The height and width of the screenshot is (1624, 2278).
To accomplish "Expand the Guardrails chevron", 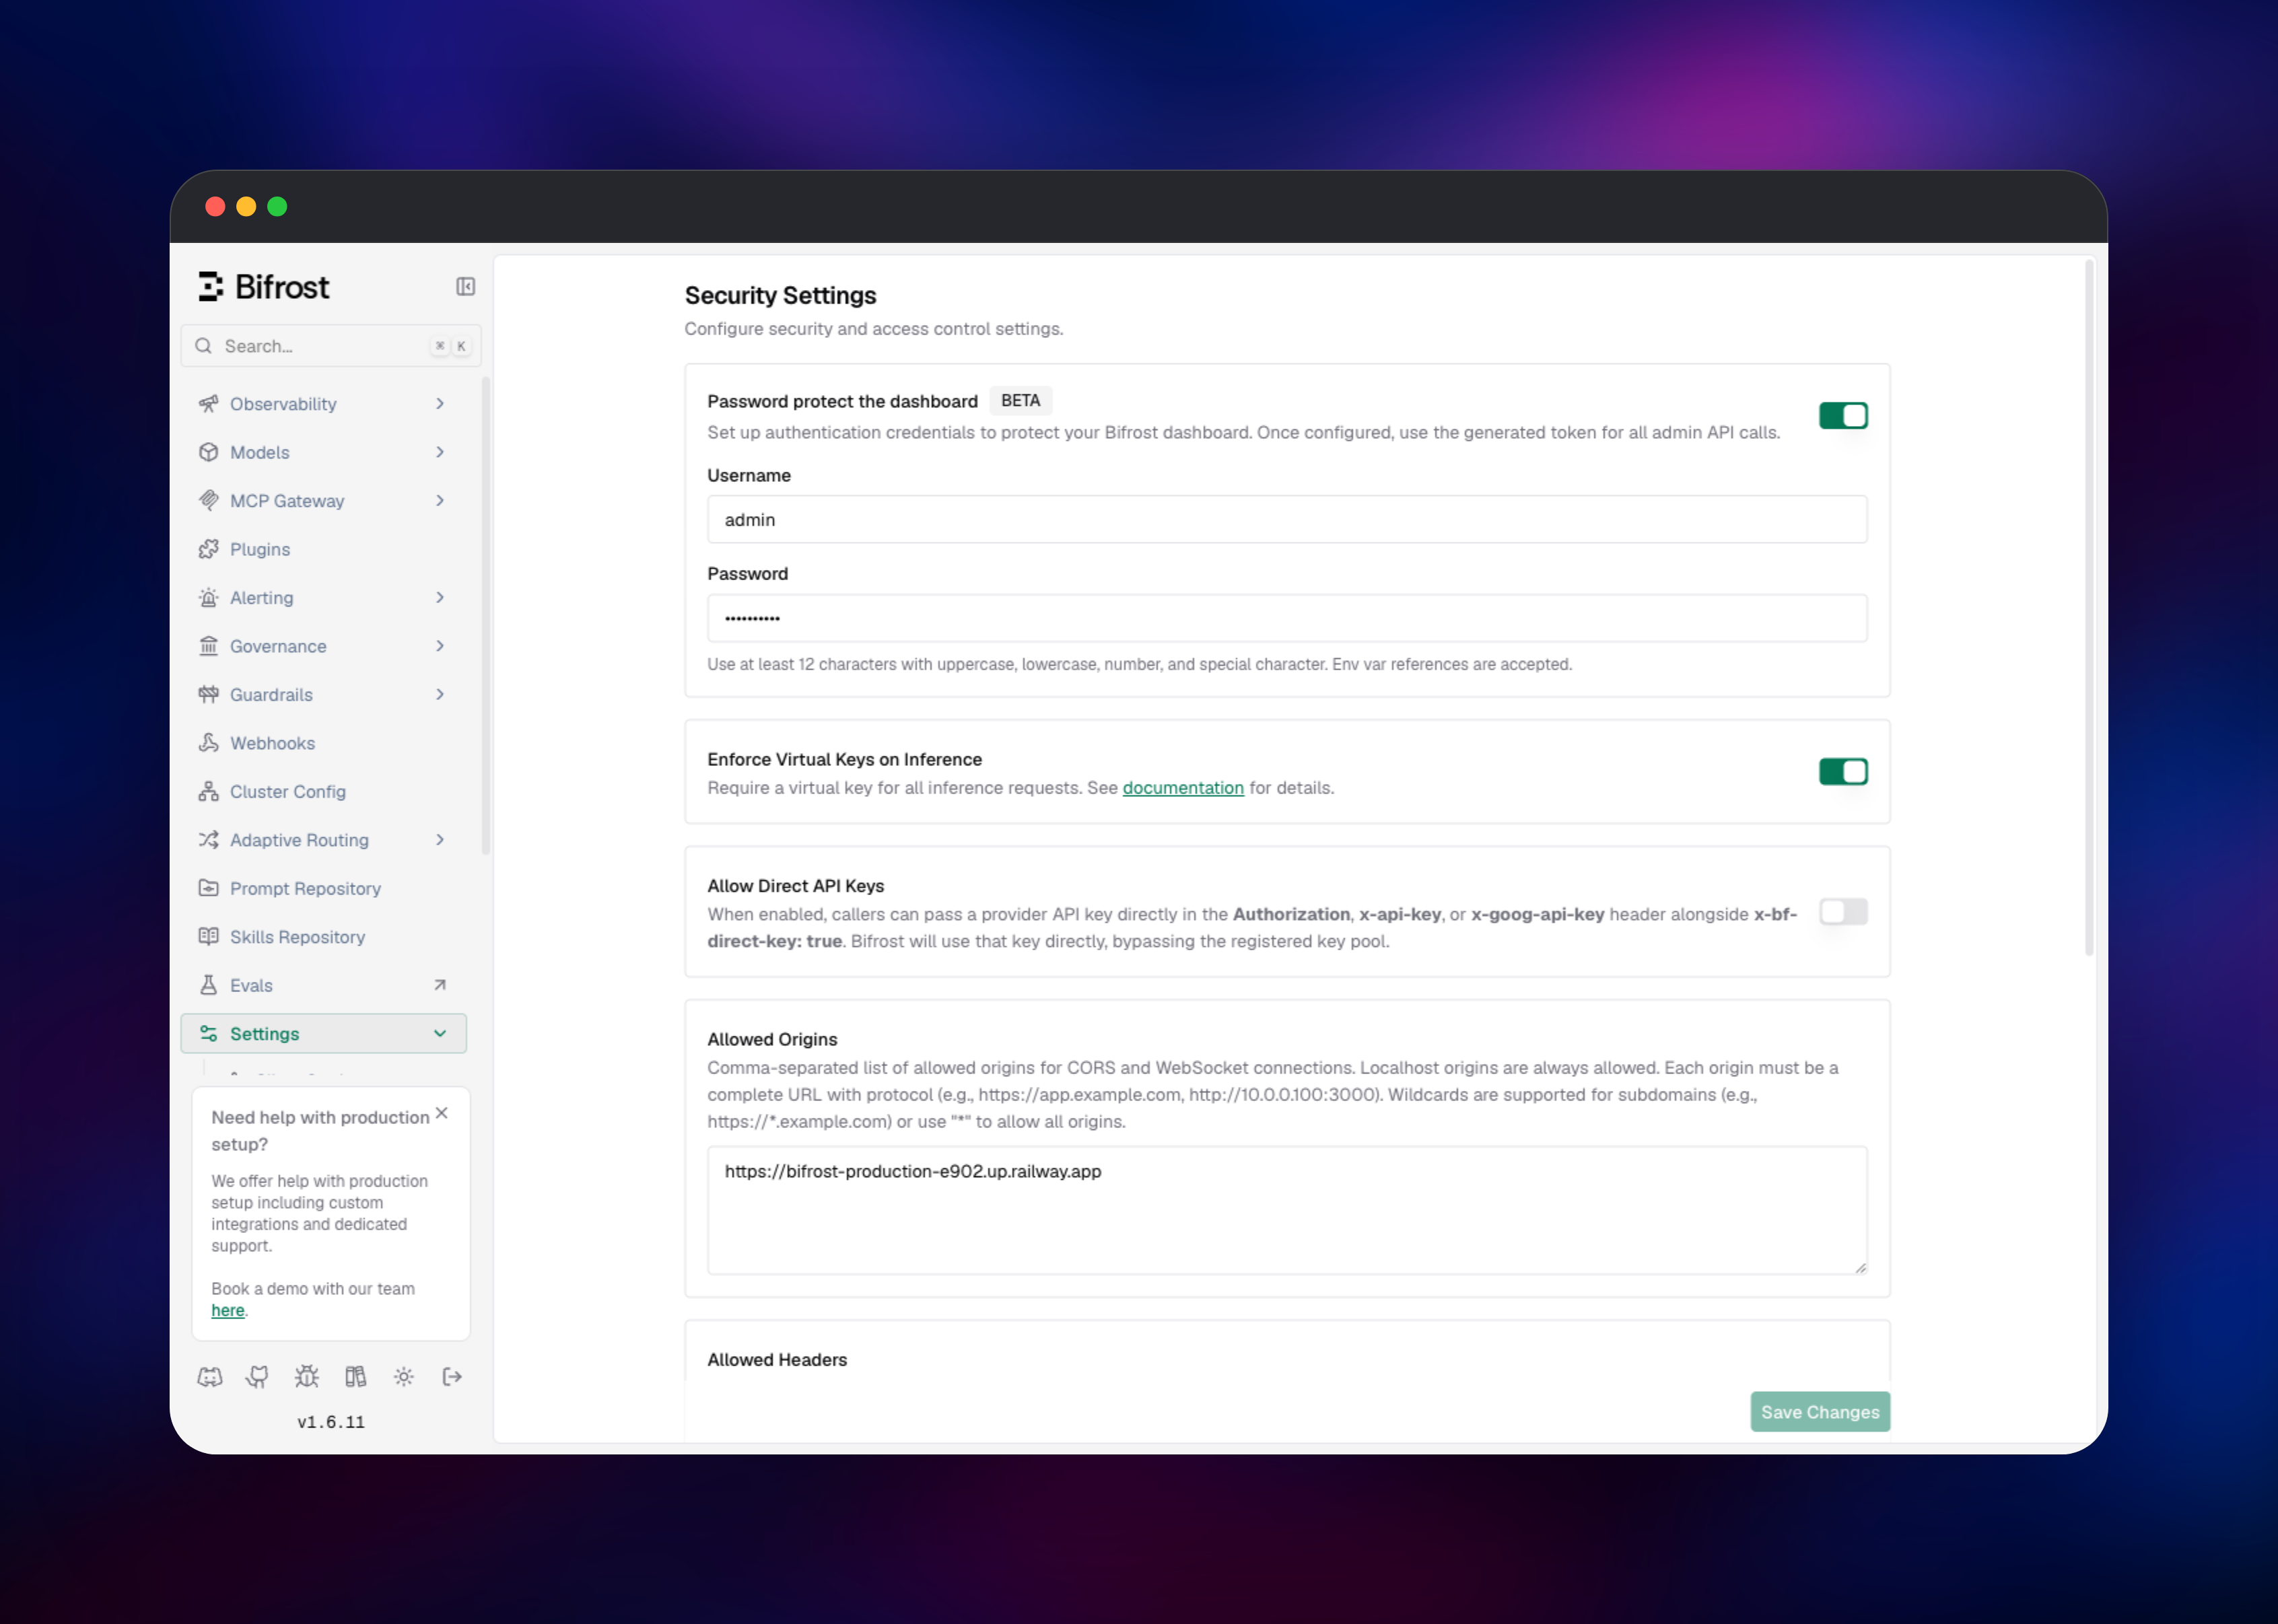I will pos(440,695).
